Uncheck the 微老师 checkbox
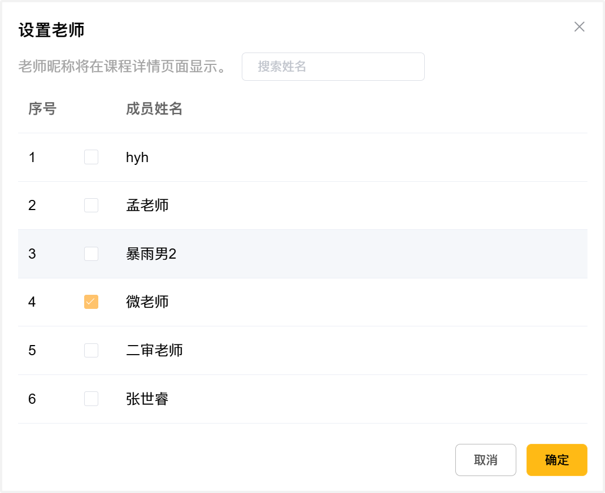This screenshot has width=605, height=493. click(x=91, y=302)
